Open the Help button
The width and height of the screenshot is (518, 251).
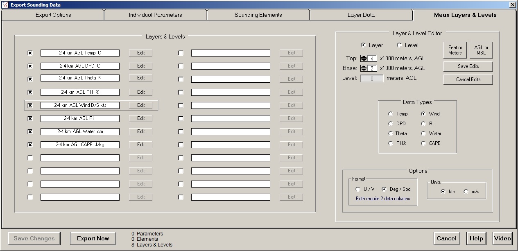tap(476, 238)
